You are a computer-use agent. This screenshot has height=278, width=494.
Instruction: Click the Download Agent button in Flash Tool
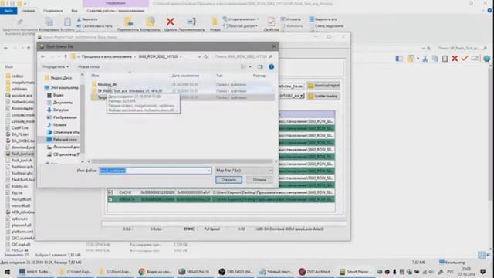click(323, 86)
